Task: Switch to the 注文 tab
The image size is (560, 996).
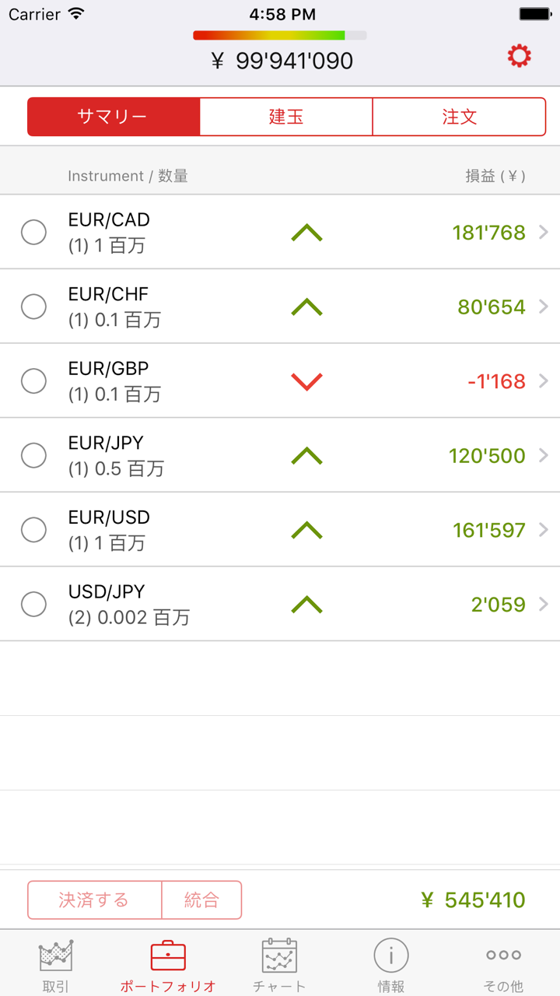Action: click(459, 117)
